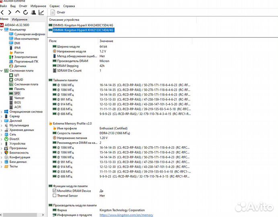The image size is (278, 217).
Task: Select the AIDA64 v6.32.5600 root node
Action: point(17,25)
